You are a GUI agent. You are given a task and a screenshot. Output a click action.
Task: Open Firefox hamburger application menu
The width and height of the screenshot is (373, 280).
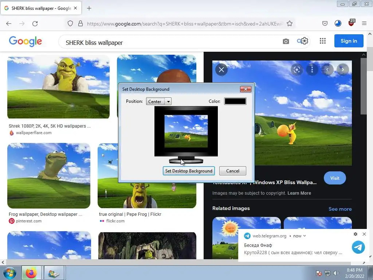click(x=364, y=23)
